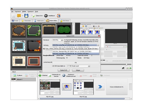Switch to the Háttérzene tab
The image size is (150, 107).
39,21
